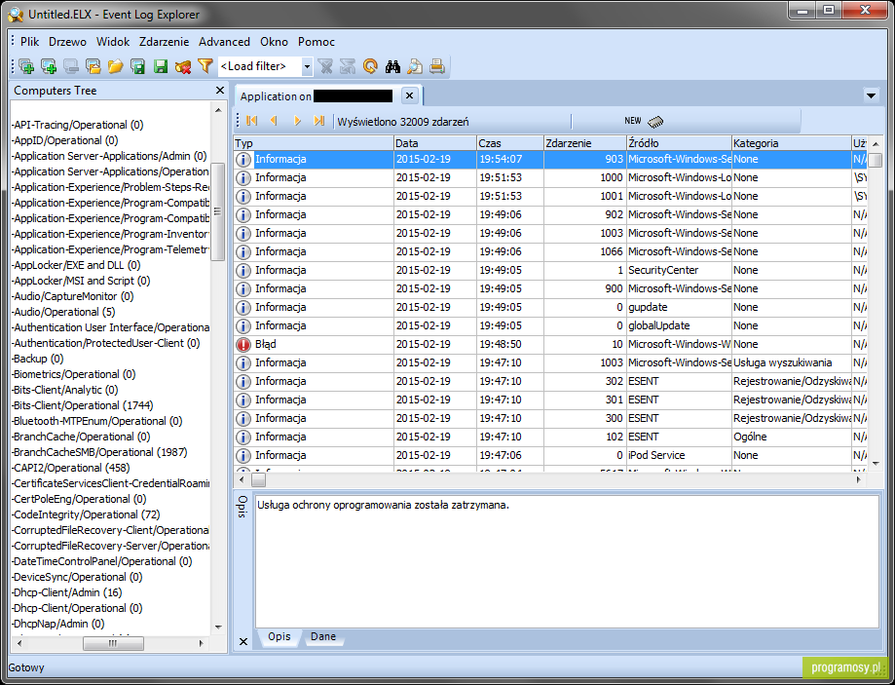Sort by the Data column header
This screenshot has width=895, height=685.
click(x=435, y=143)
